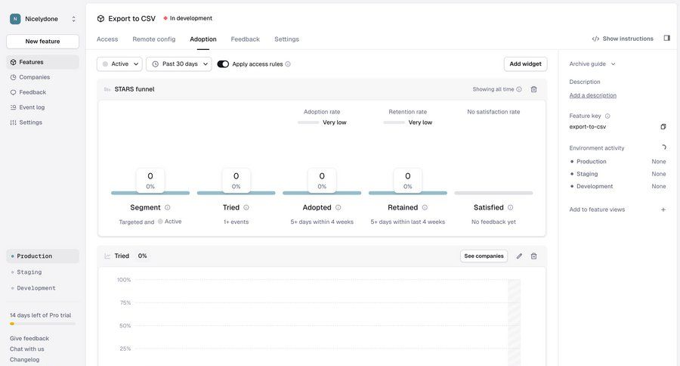Toggle the Apply access rules switch
Image resolution: width=680 pixels, height=366 pixels.
(x=223, y=64)
